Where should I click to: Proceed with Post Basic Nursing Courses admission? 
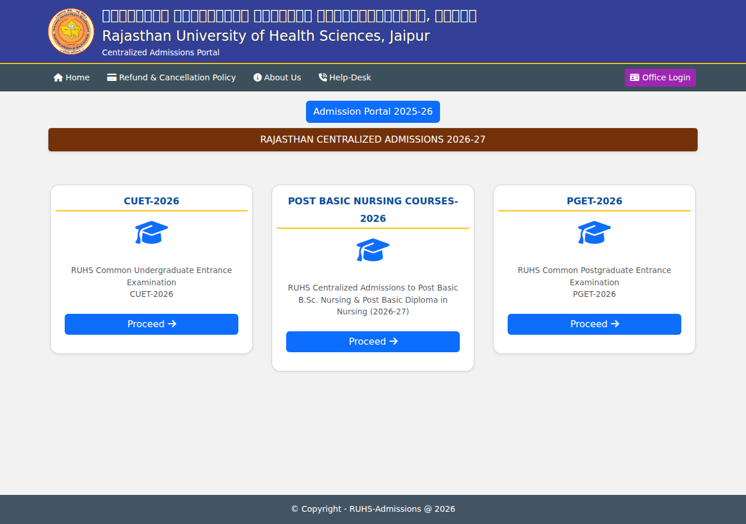pyautogui.click(x=373, y=342)
